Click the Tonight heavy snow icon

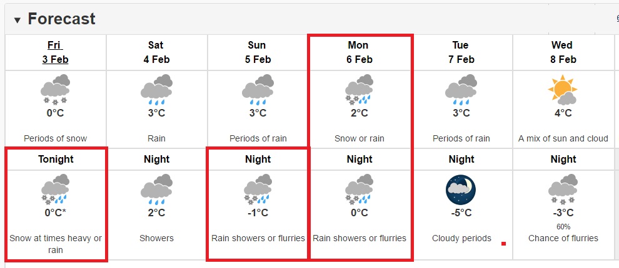pos(55,189)
